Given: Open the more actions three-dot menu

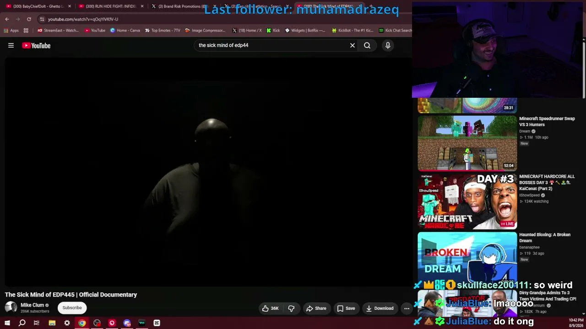Looking at the screenshot, I should (407, 308).
